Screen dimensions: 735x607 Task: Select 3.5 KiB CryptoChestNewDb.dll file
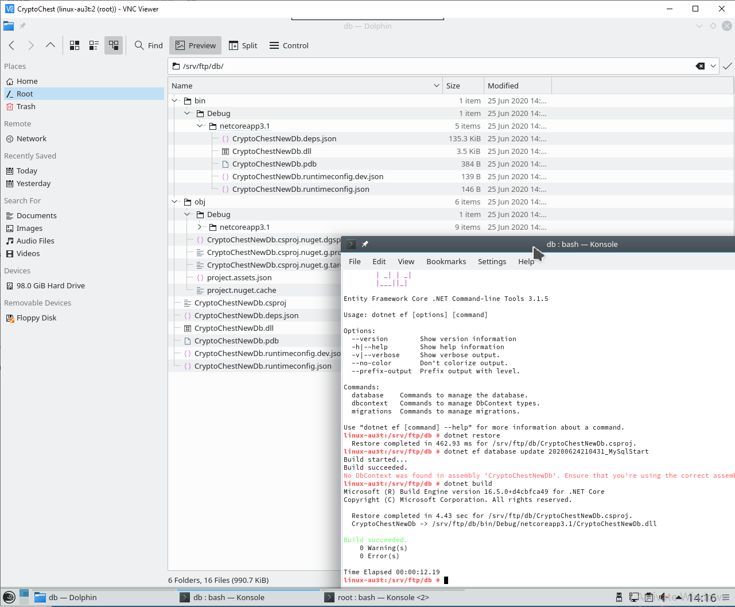pos(271,151)
